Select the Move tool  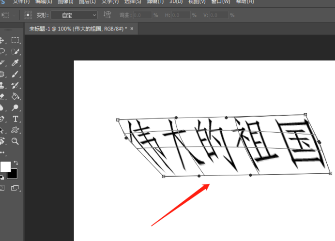[x=2, y=40]
